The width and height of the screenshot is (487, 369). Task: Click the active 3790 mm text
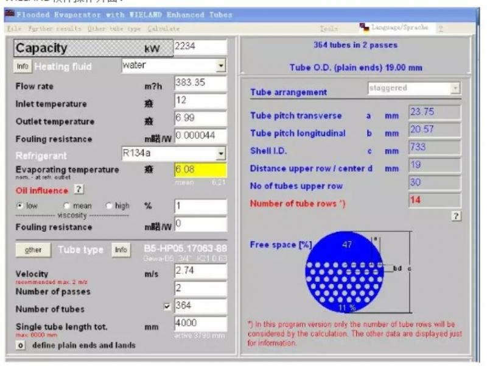click(200, 335)
